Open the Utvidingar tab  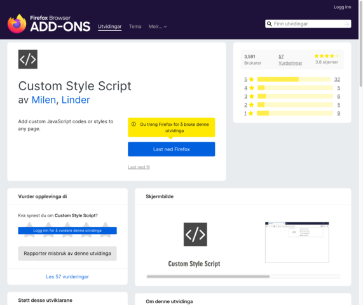click(x=110, y=27)
